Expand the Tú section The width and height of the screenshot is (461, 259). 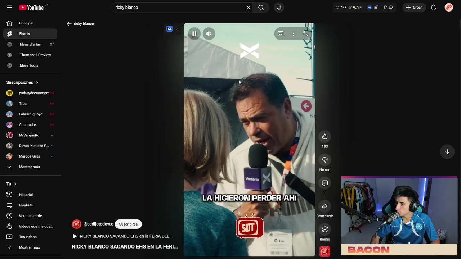point(12,184)
